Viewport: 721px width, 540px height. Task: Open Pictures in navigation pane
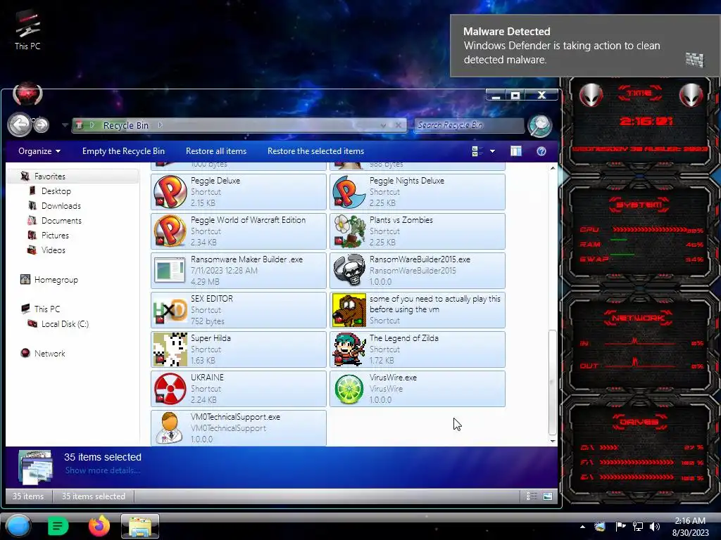point(55,235)
